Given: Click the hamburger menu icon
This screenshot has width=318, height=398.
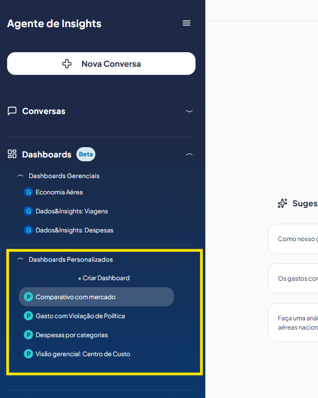Looking at the screenshot, I should [x=186, y=23].
